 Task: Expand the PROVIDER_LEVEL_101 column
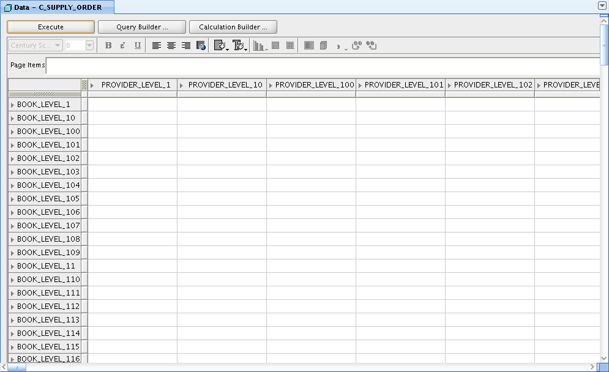[x=360, y=86]
